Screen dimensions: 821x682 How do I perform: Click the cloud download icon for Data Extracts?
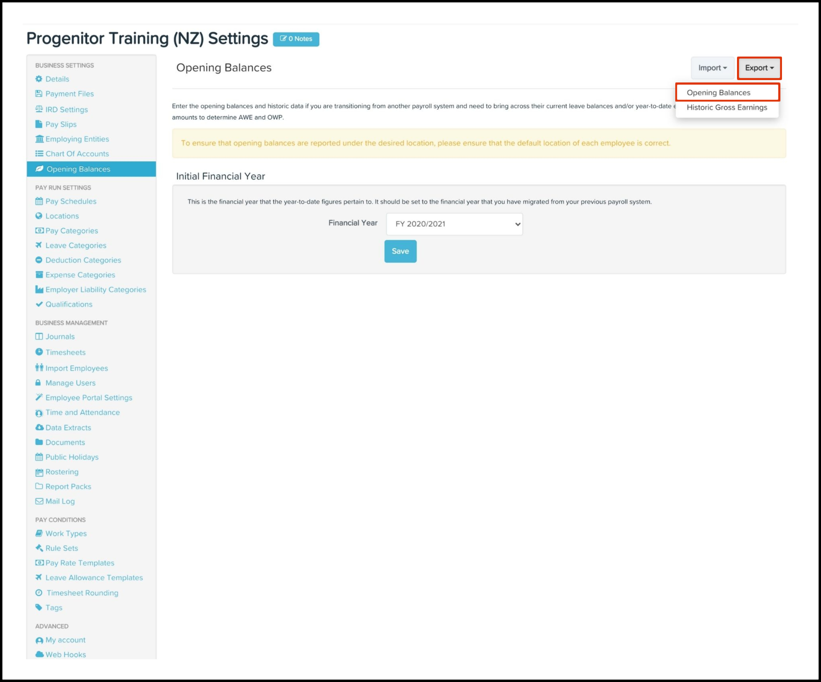[x=39, y=427]
